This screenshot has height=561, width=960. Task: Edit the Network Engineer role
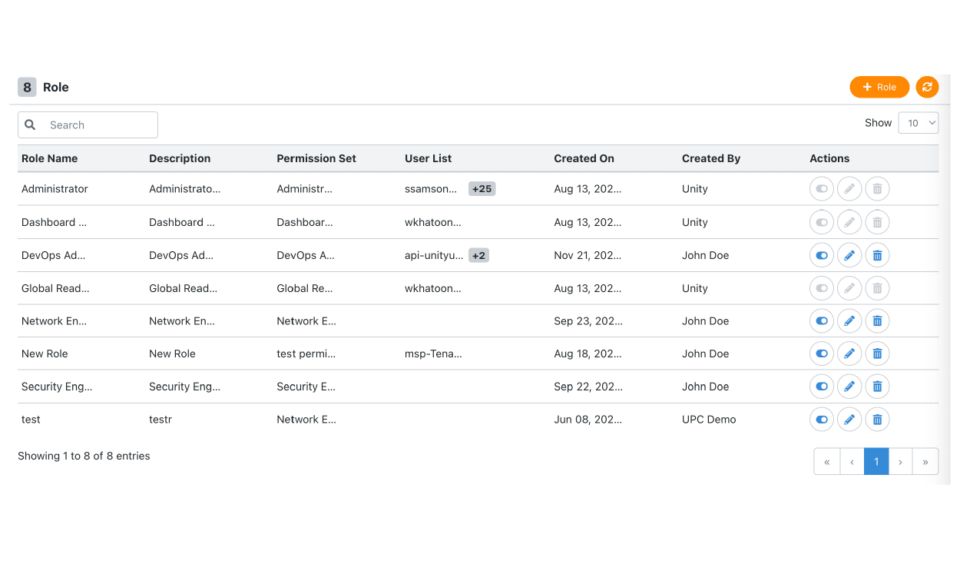point(849,320)
